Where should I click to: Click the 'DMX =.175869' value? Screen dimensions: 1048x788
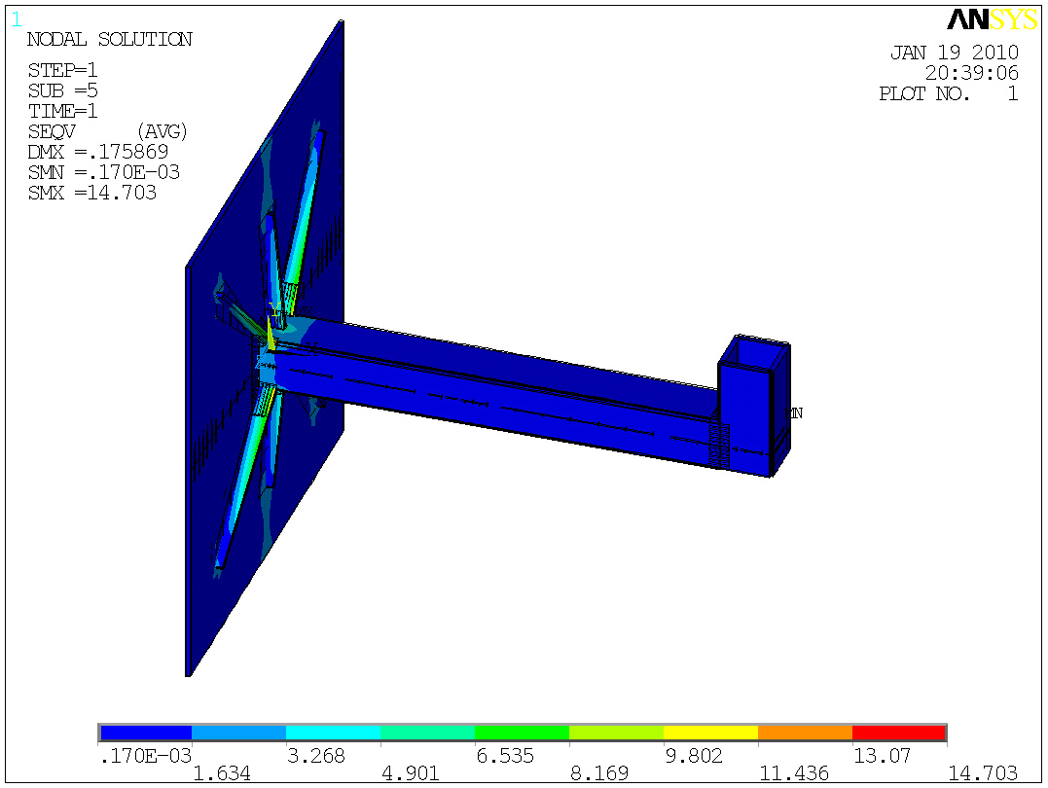point(98,152)
